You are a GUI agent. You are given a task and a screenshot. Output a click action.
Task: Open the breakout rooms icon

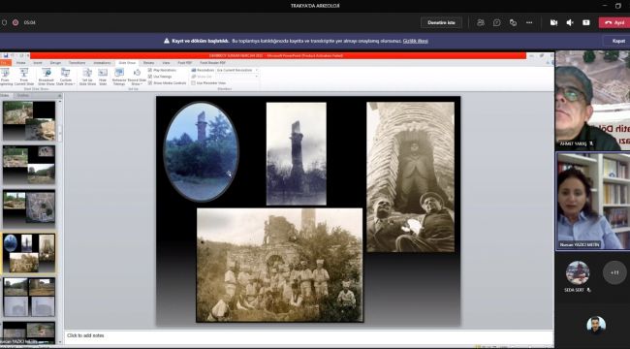coord(513,22)
